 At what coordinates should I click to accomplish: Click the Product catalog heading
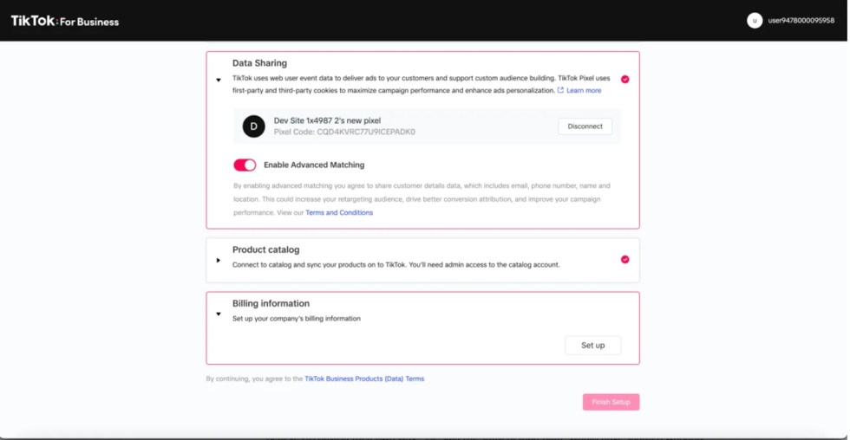pos(265,249)
